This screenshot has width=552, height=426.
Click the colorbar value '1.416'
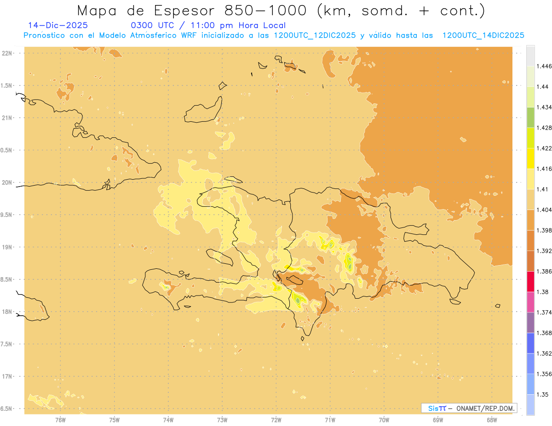coord(545,169)
